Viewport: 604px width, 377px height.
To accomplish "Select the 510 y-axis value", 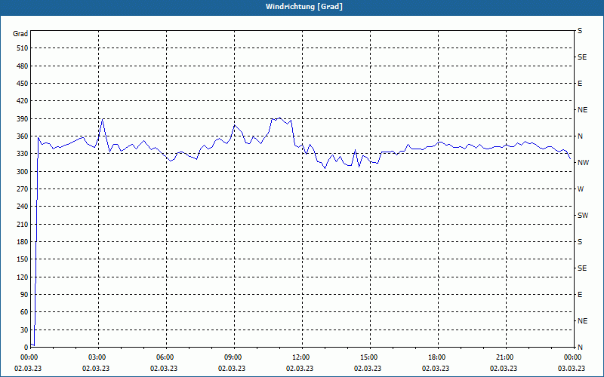I will pyautogui.click(x=23, y=48).
